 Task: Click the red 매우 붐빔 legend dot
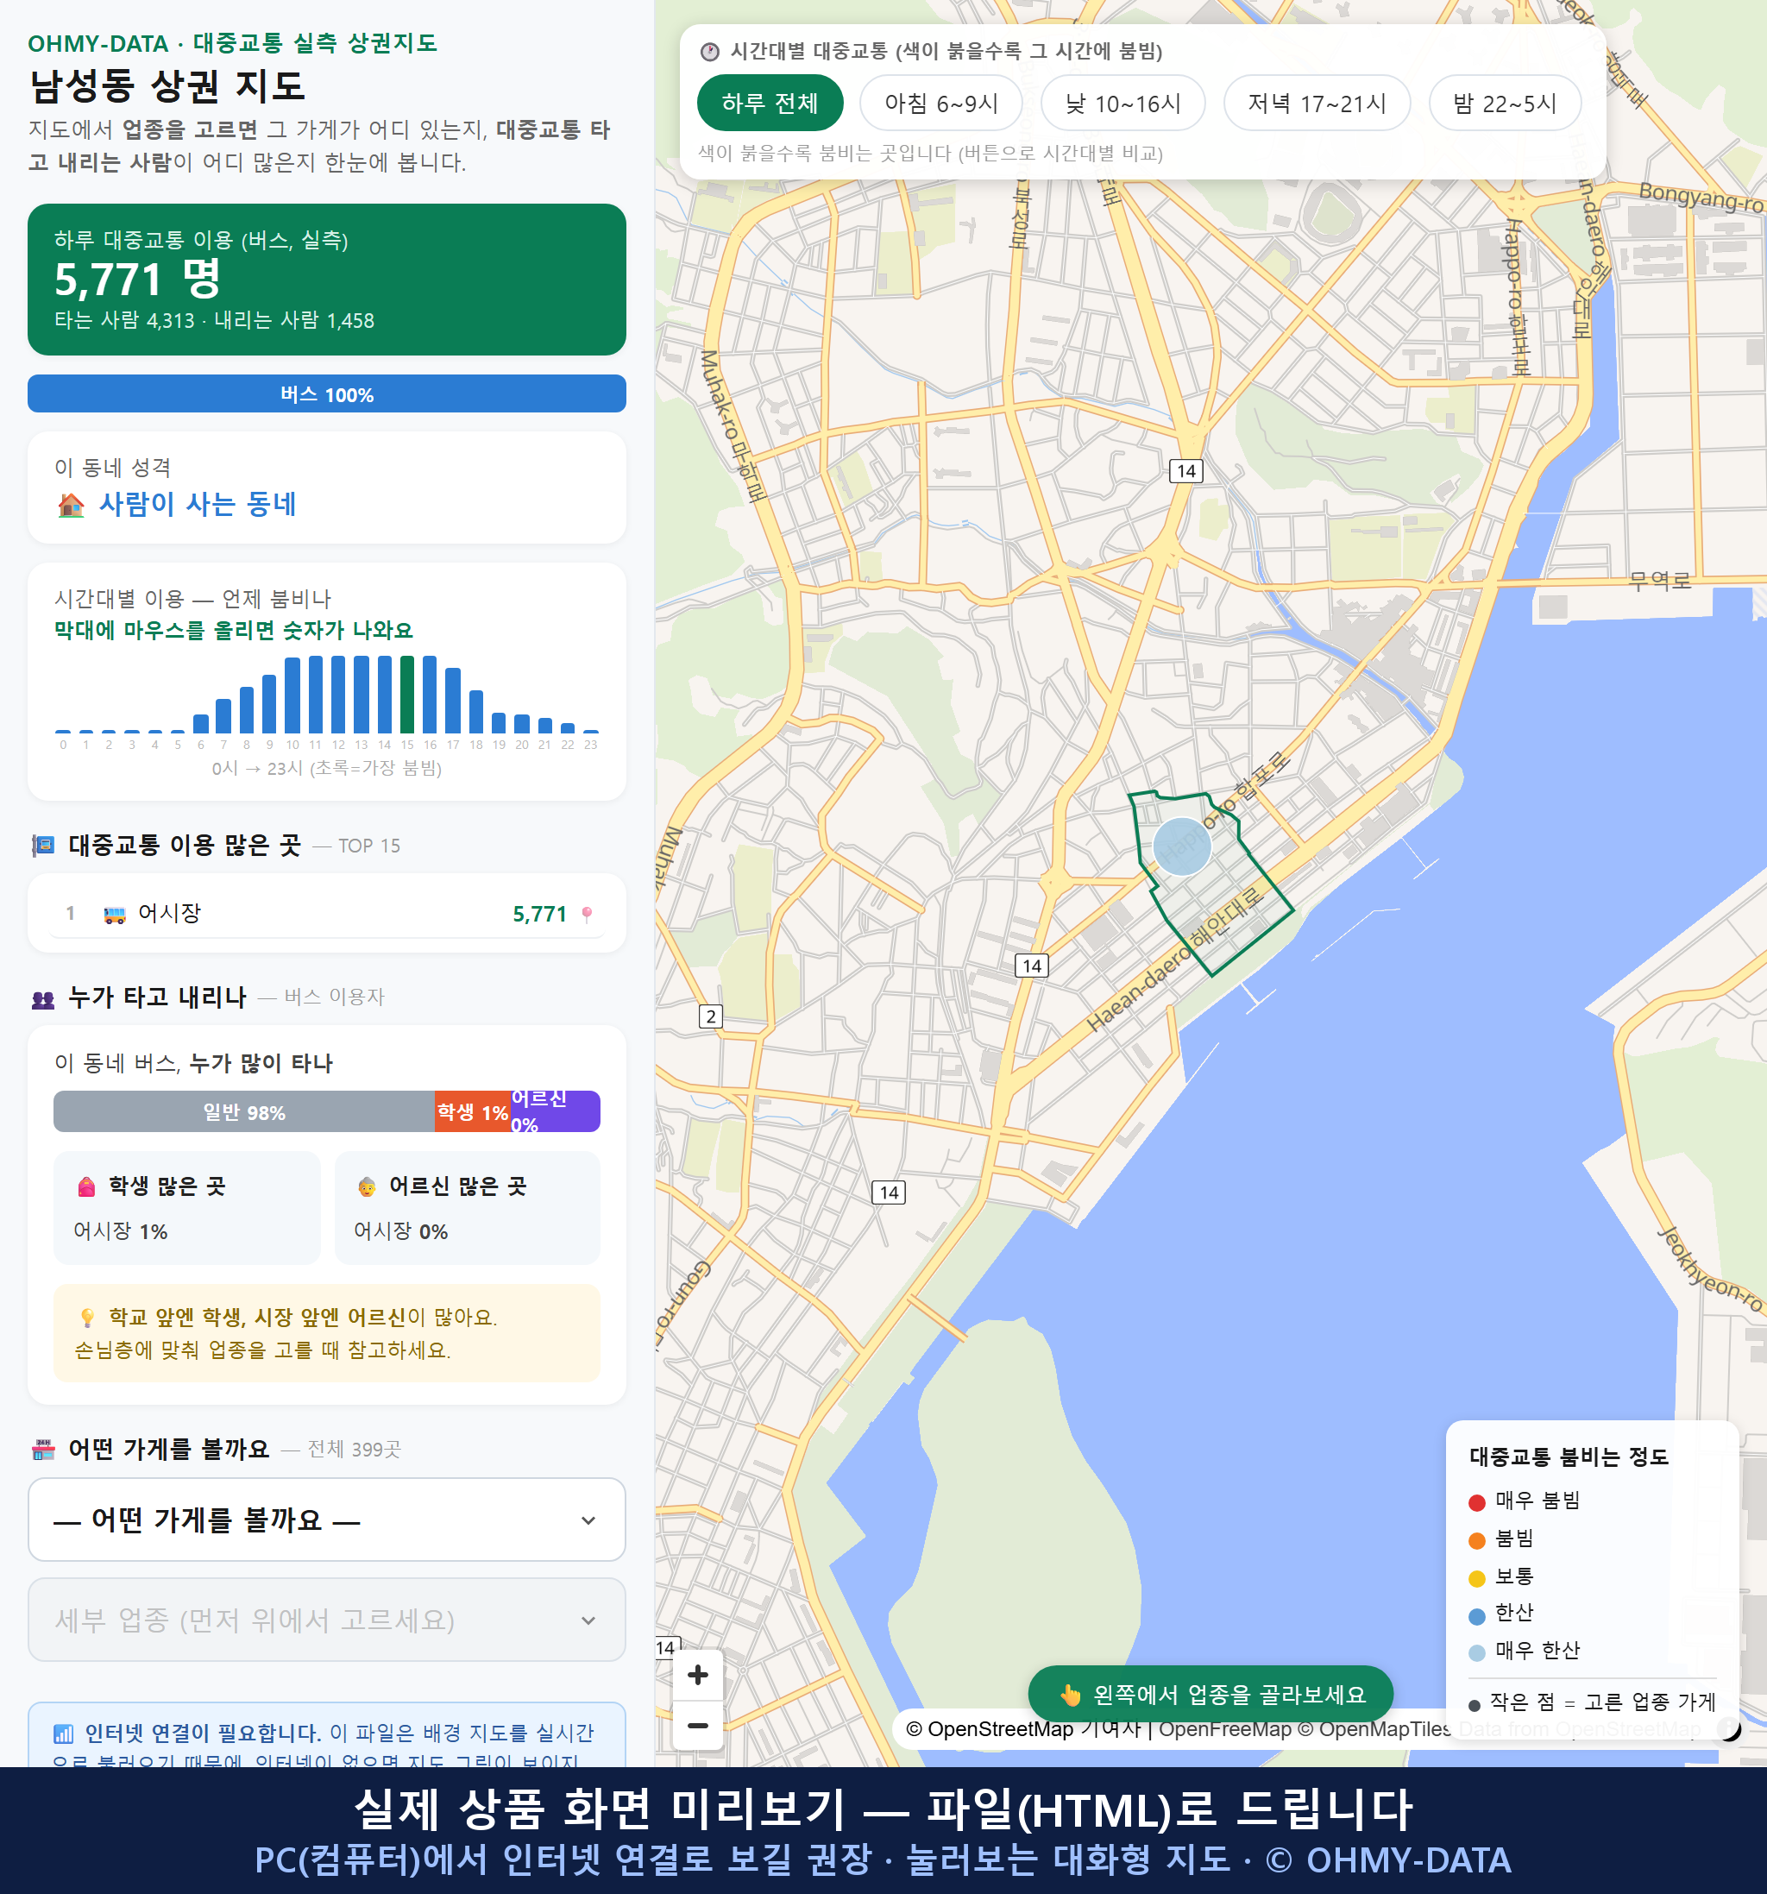pyautogui.click(x=1476, y=1502)
